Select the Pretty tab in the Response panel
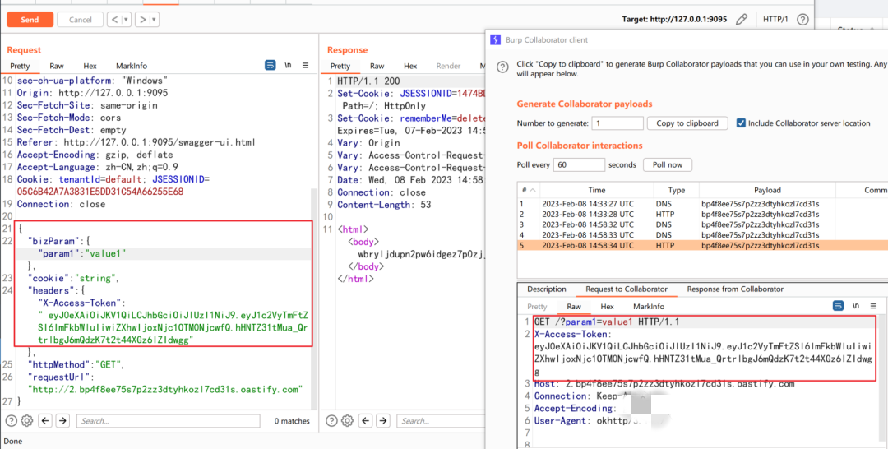The image size is (888, 449). pyautogui.click(x=340, y=66)
